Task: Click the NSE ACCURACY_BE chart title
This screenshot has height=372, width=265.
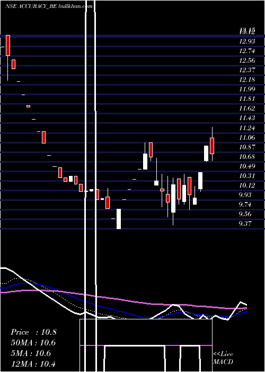Action: point(31,6)
